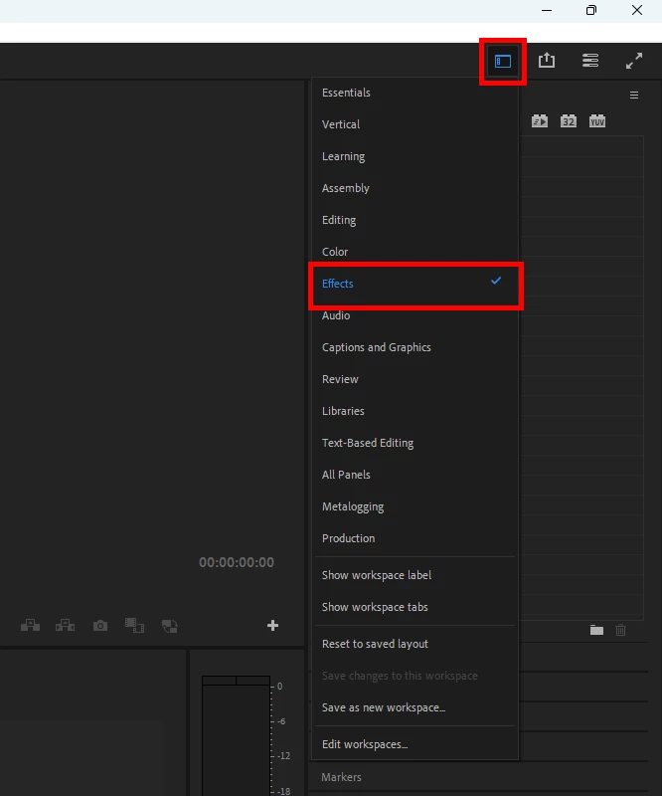This screenshot has width=662, height=796.
Task: Choose the Libraries workspace
Action: coord(414,411)
